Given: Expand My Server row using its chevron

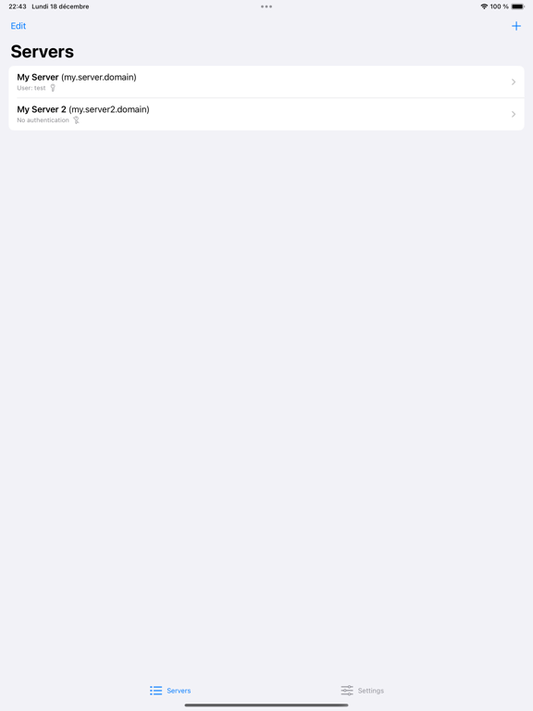Looking at the screenshot, I should coord(514,82).
